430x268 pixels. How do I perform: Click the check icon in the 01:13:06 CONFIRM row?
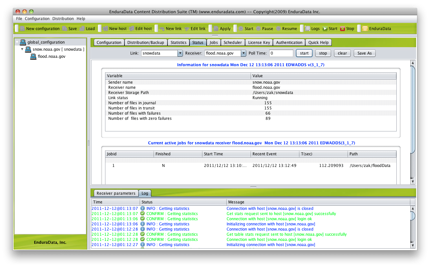143,219
